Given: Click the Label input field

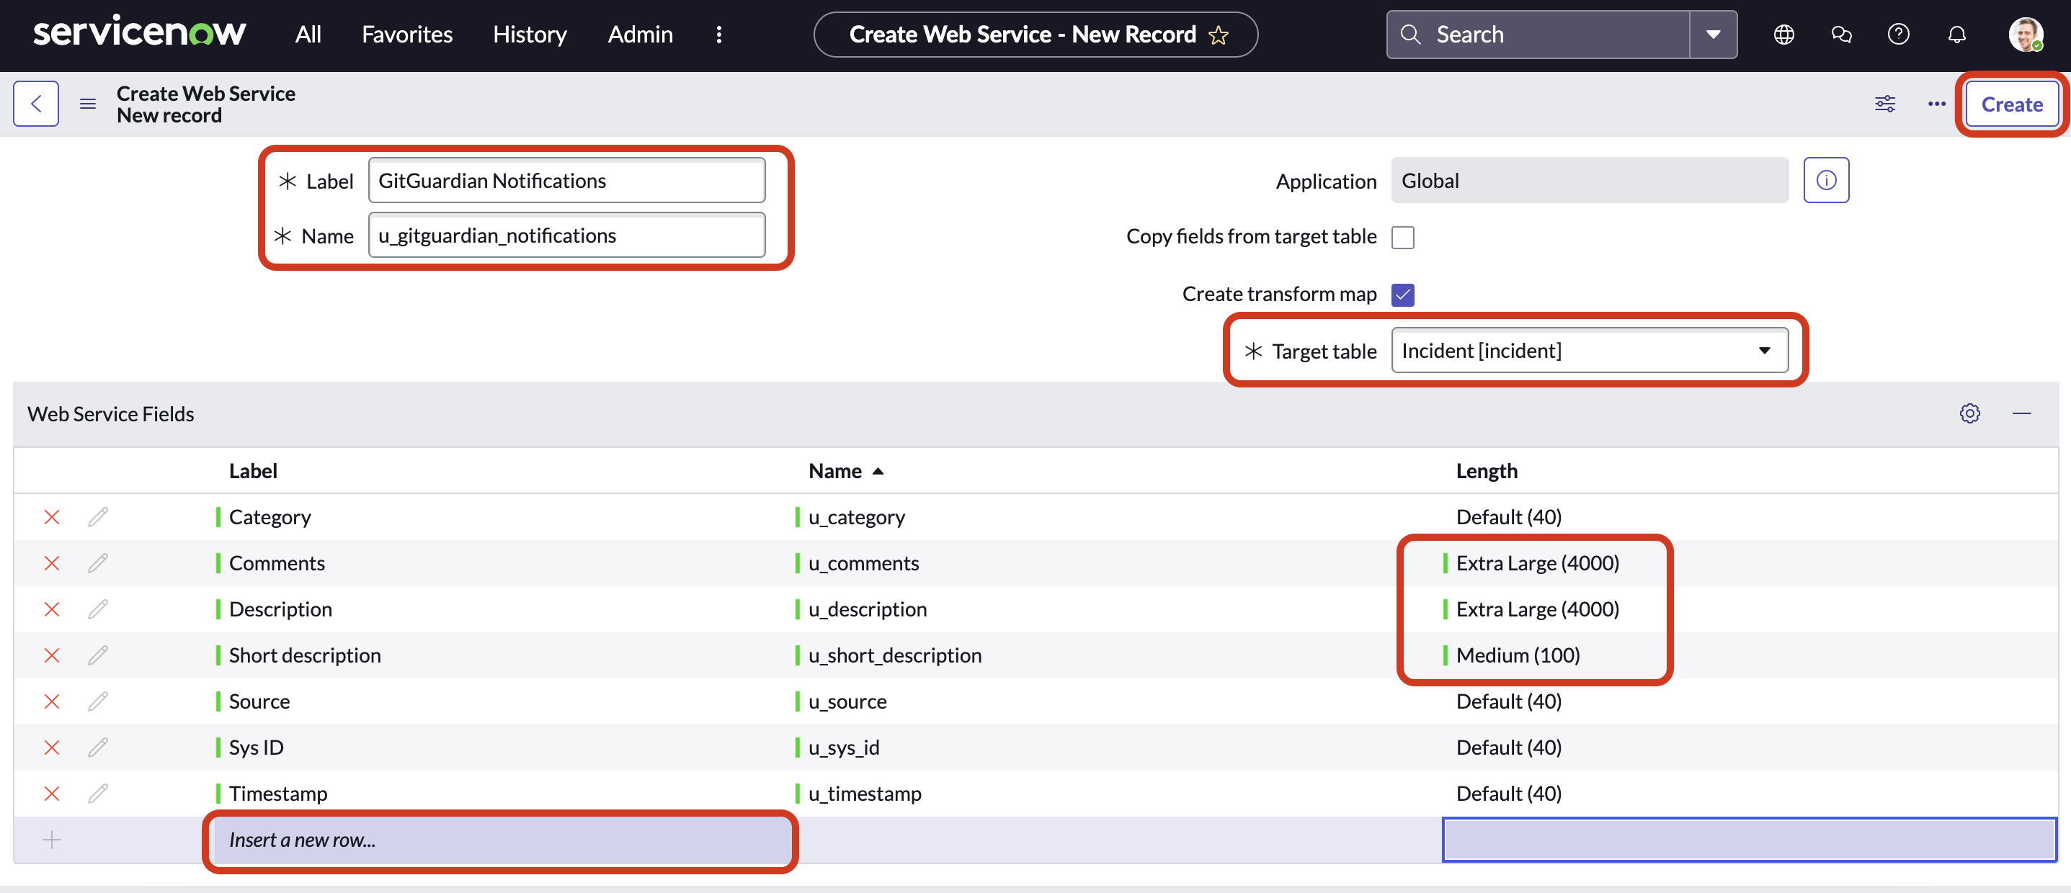Looking at the screenshot, I should click(566, 179).
